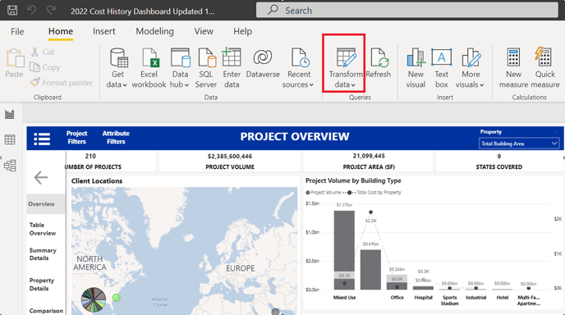Click the 9 States Covered card
The width and height of the screenshot is (565, 315).
[499, 162]
